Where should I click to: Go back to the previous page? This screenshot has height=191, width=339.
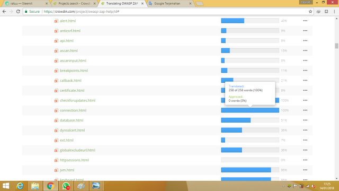(x=4, y=12)
